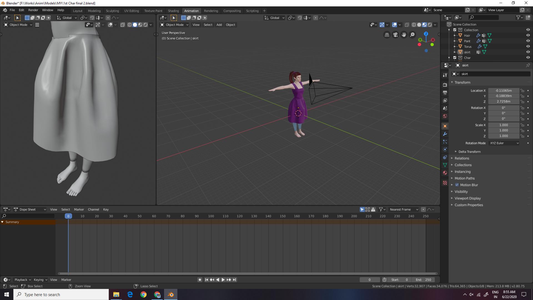Open the Rendering menu in menu bar
533x300 pixels.
click(210, 10)
